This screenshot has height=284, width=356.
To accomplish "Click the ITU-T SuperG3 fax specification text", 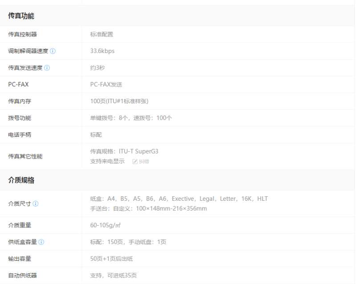I will 124,151.
